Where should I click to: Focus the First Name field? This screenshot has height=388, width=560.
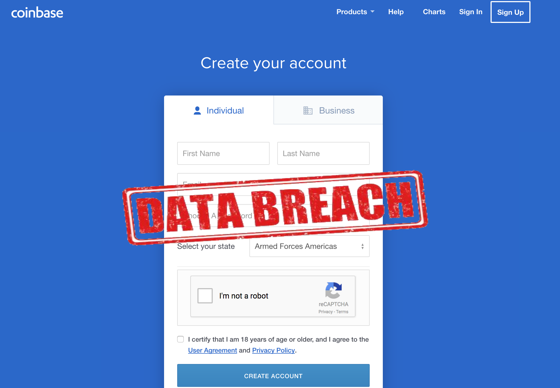click(x=223, y=153)
